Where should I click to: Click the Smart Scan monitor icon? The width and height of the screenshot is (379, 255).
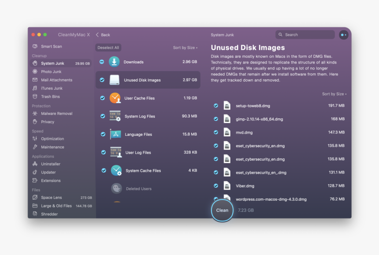(35, 46)
